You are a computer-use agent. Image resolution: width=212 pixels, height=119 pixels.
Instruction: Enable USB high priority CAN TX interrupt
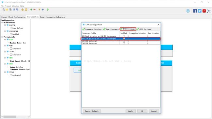124,36
